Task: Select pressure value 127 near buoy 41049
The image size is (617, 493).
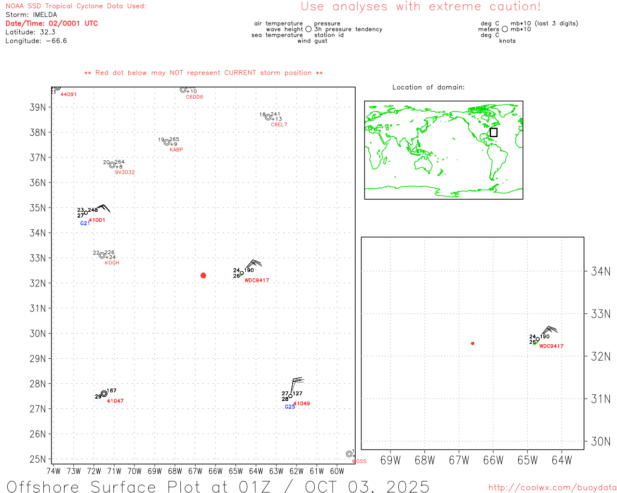Action: click(298, 393)
